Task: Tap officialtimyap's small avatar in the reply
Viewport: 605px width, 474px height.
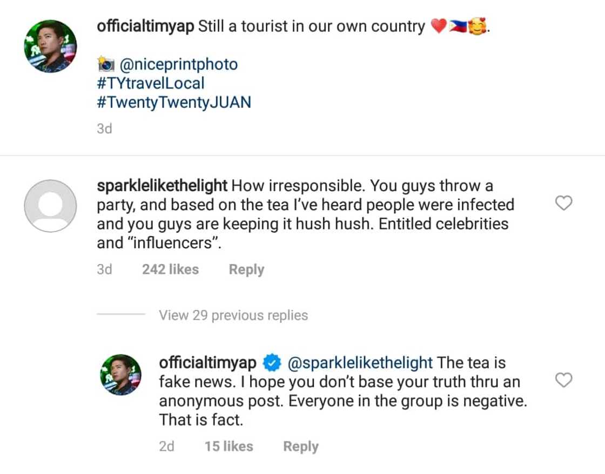Action: [x=121, y=375]
